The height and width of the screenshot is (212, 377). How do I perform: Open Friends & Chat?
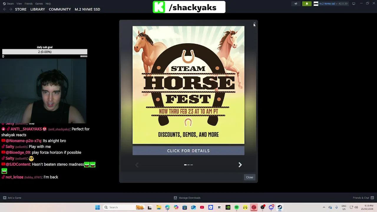click(x=363, y=198)
